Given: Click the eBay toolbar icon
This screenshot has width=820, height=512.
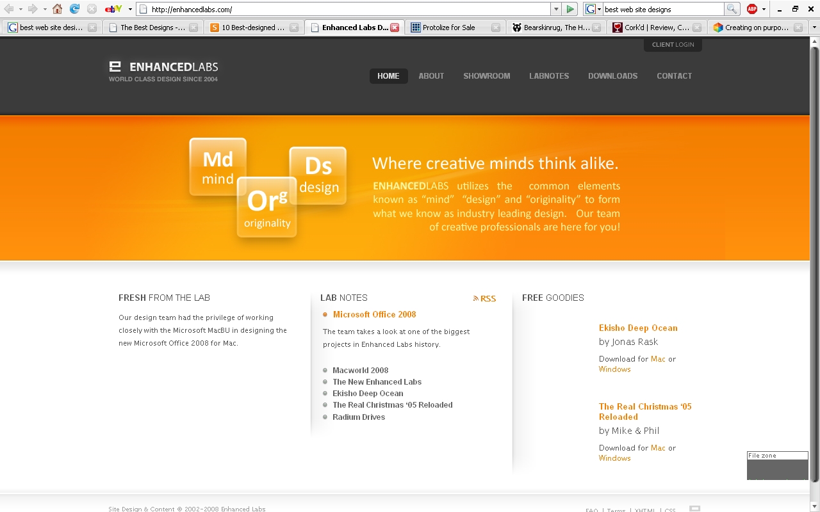Looking at the screenshot, I should point(113,9).
